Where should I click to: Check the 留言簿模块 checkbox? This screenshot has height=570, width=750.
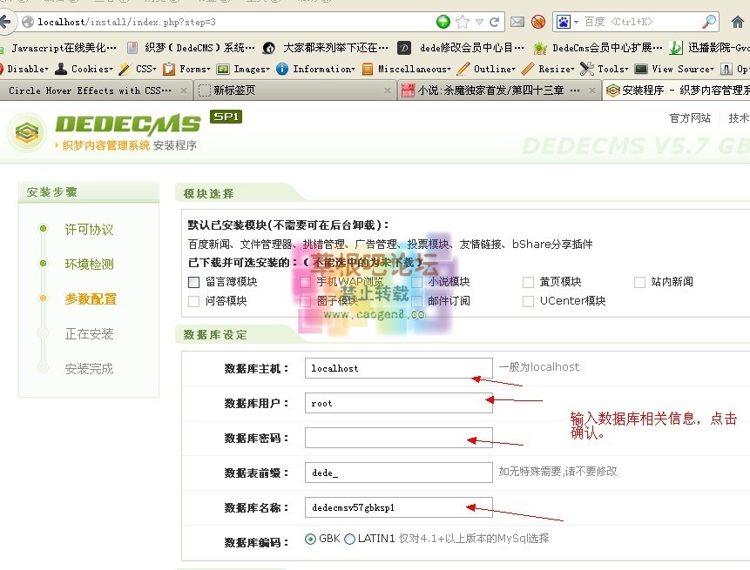[x=193, y=282]
